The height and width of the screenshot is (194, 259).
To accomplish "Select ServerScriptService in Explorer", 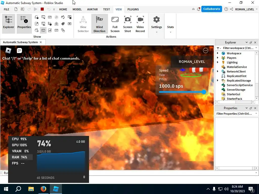I will tap(240, 85).
